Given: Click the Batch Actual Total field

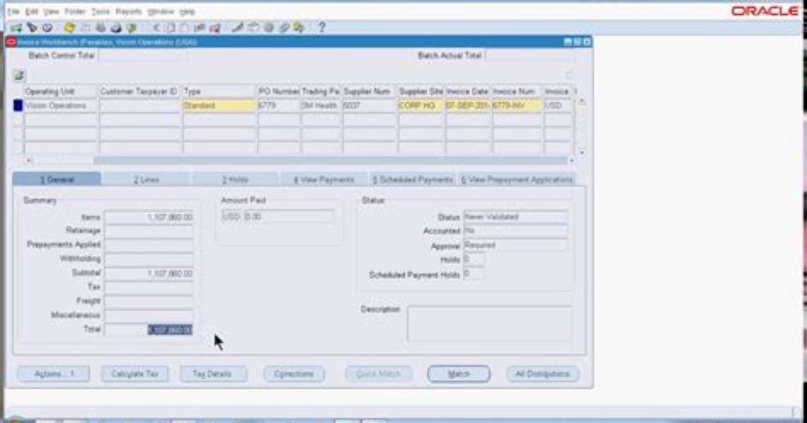Looking at the screenshot, I should pos(529,55).
